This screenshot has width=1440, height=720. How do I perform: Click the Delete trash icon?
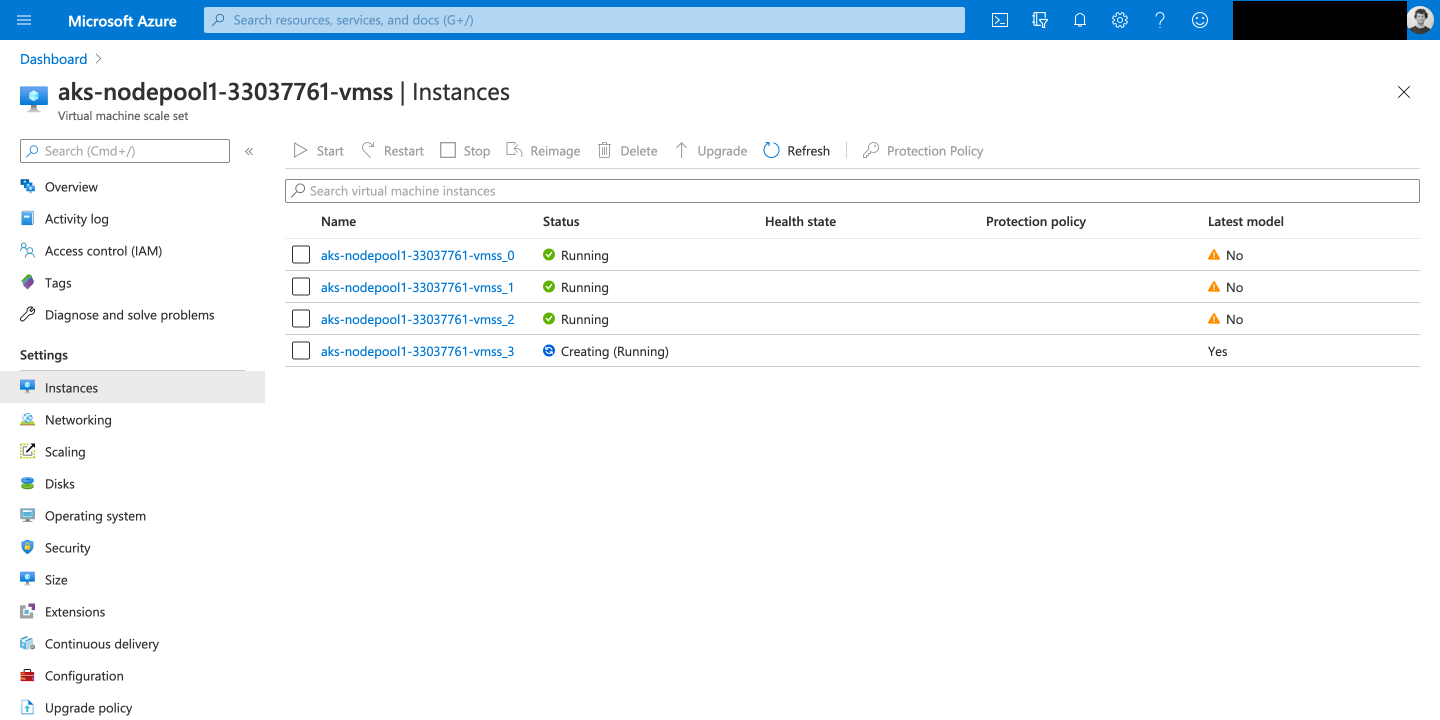click(x=603, y=150)
